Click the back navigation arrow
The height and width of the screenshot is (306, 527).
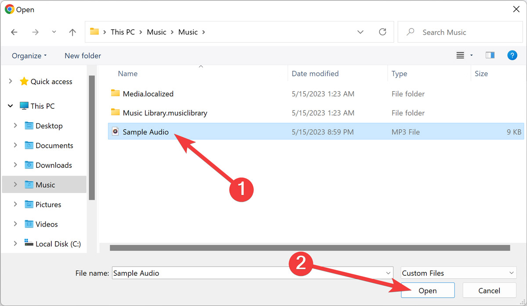coord(14,32)
